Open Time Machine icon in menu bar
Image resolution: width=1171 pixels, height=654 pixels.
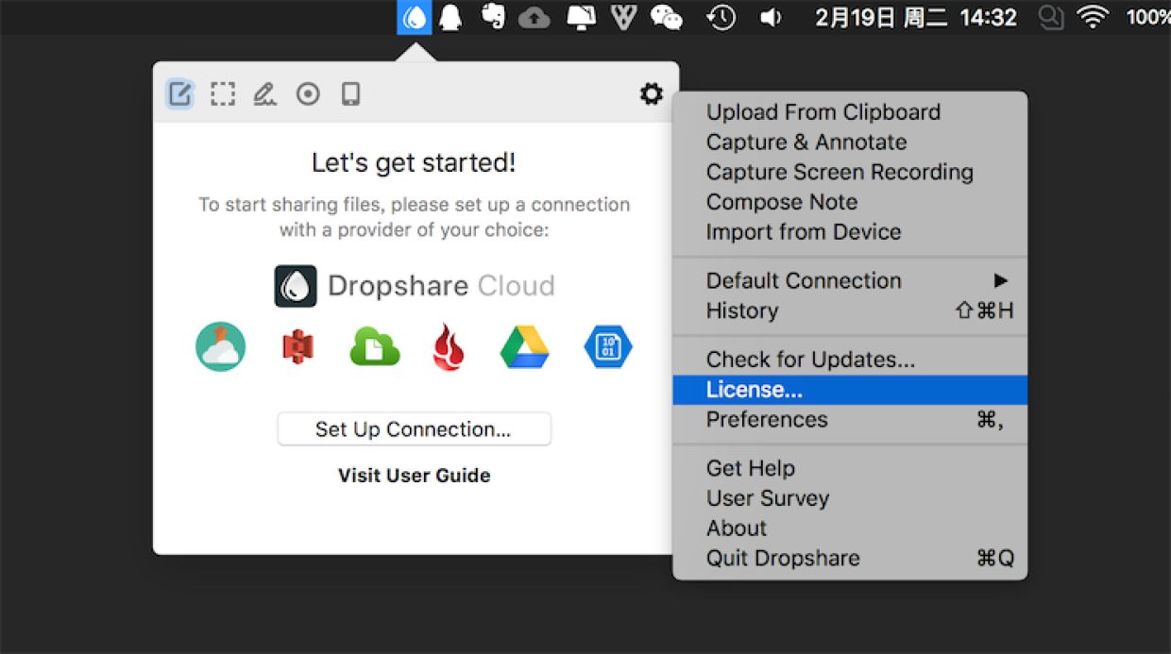[722, 17]
